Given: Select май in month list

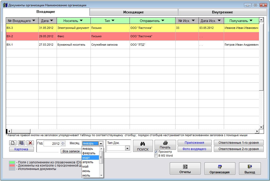Looking at the screenshot, I should tap(91, 167).
